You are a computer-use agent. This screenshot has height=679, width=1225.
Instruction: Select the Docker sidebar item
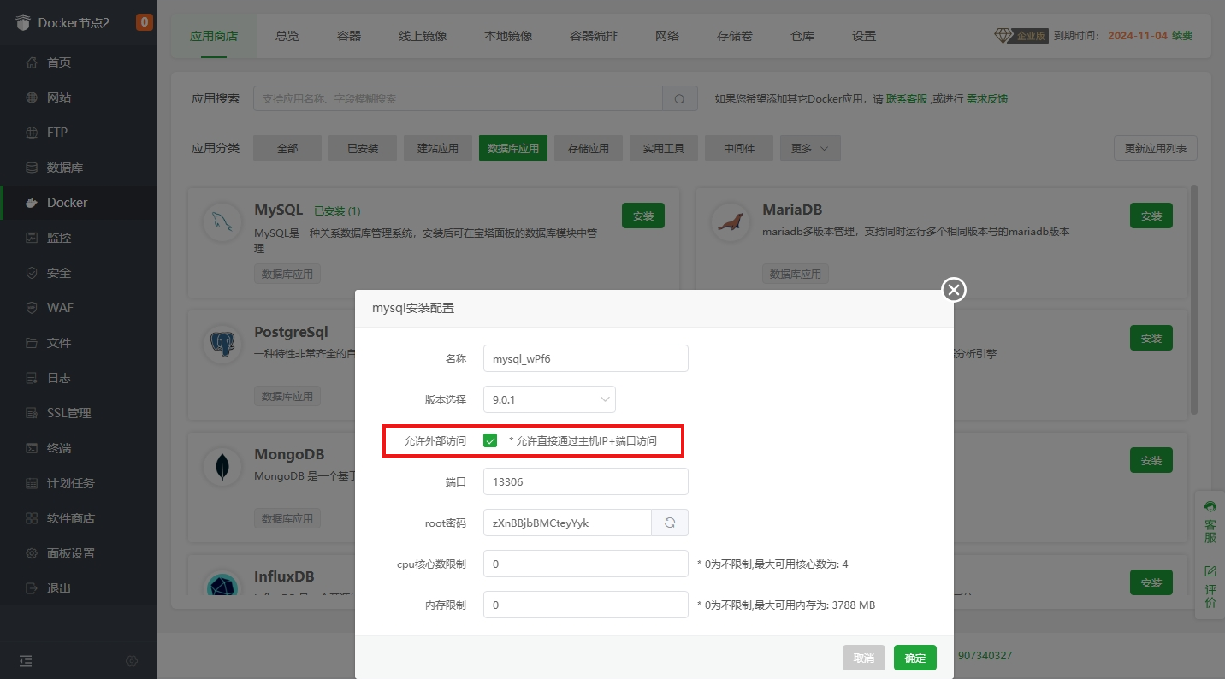click(x=79, y=203)
